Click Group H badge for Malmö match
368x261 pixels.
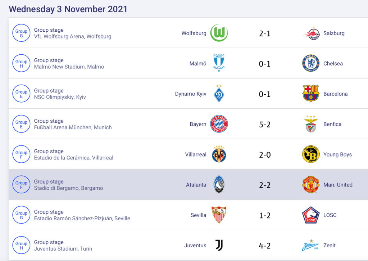[21, 64]
